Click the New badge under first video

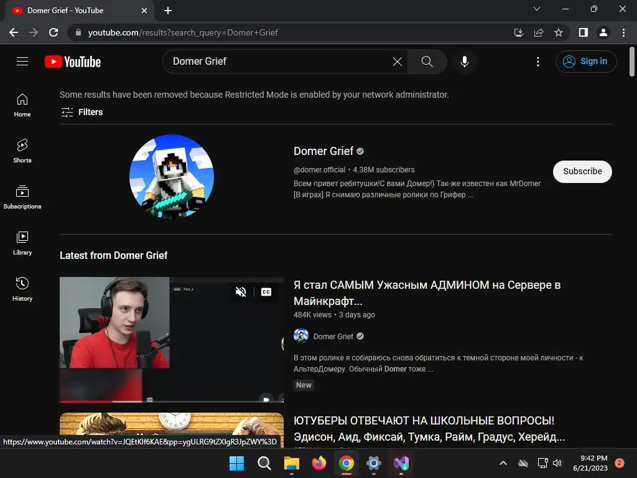click(304, 385)
